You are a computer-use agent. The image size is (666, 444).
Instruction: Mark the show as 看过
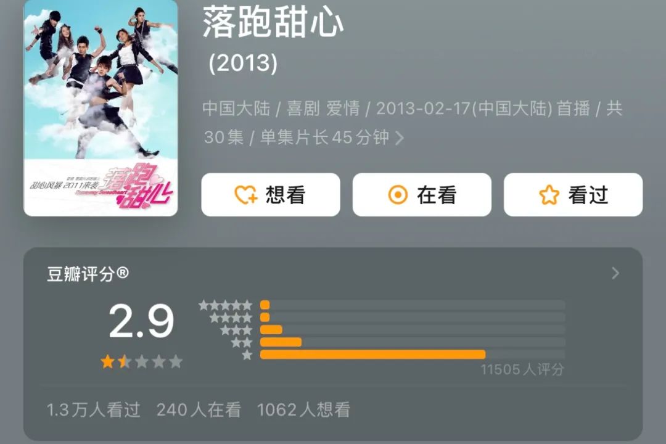pos(573,195)
